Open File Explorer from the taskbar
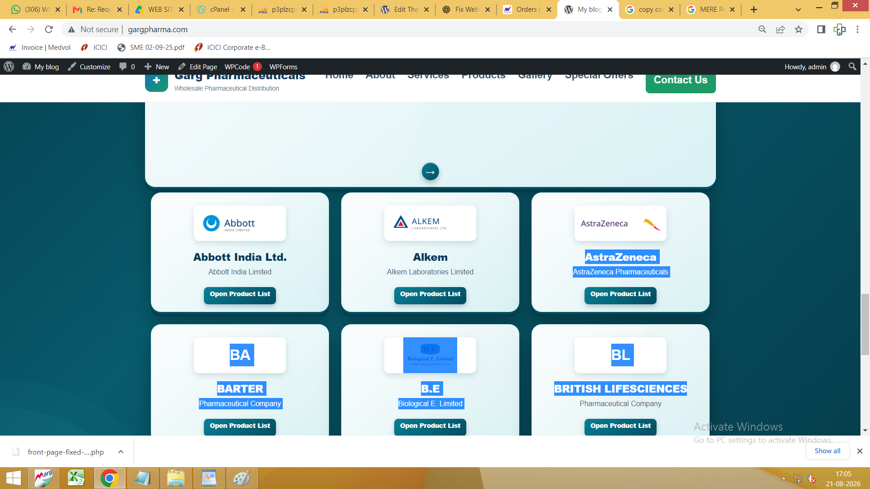 tap(176, 478)
